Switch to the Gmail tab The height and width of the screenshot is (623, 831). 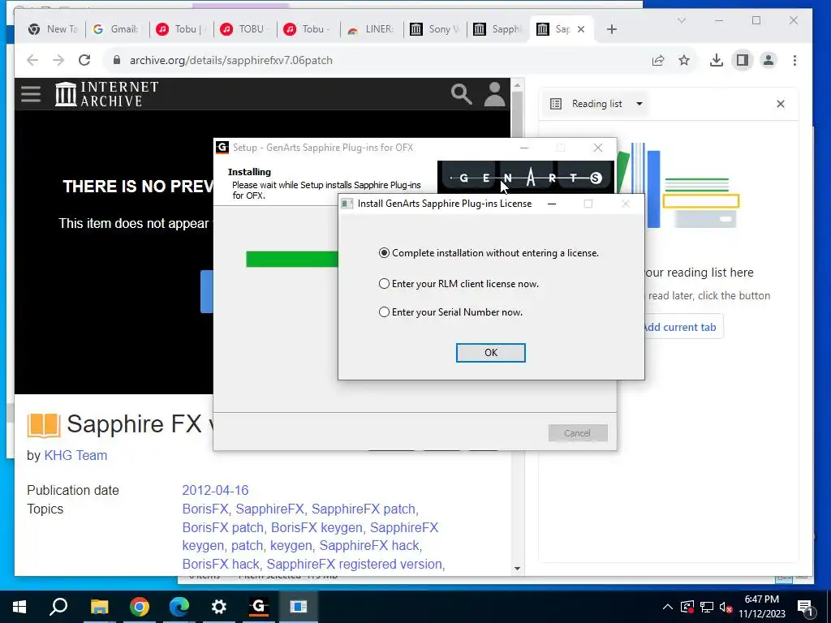point(117,29)
